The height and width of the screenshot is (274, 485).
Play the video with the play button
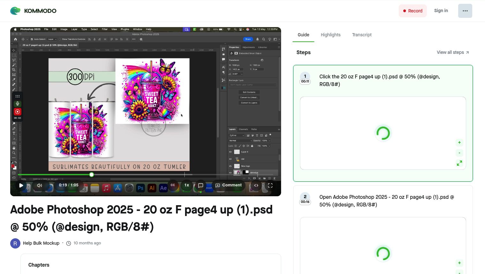[x=21, y=185]
